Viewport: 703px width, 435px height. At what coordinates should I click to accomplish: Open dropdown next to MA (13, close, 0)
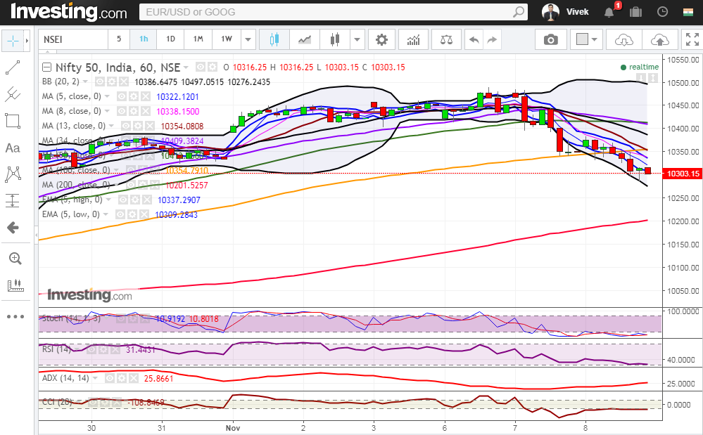111,126
